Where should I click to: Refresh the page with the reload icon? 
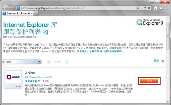(x=145, y=8)
